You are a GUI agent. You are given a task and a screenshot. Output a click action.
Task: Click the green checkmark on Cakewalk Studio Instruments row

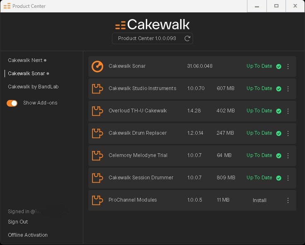click(x=279, y=89)
